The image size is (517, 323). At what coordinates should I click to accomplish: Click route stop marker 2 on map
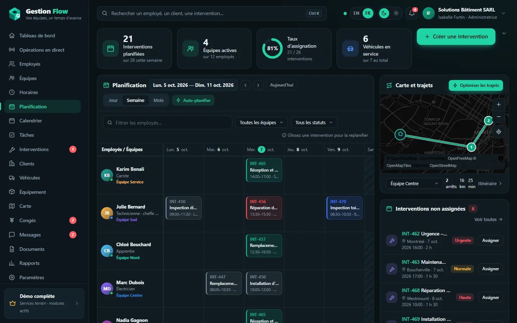pos(488,121)
